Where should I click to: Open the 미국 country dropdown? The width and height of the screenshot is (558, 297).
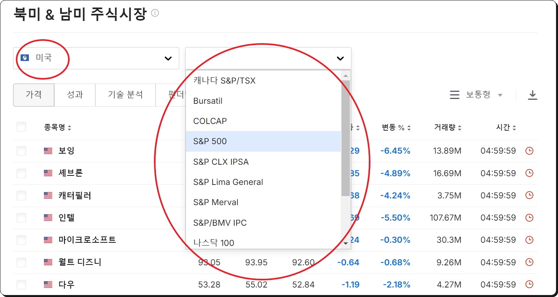coord(96,58)
